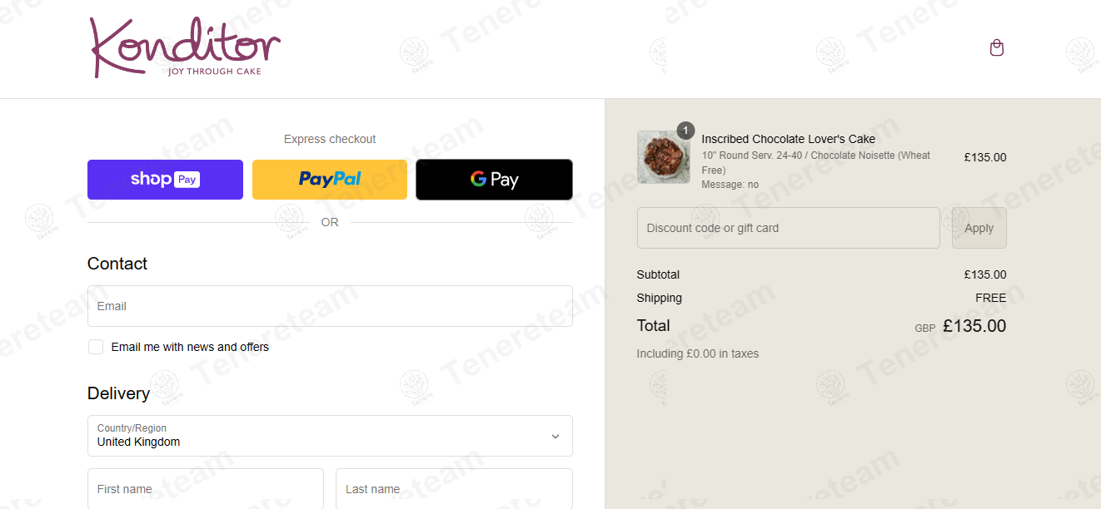
Task: Click the Contact section heading
Action: (x=117, y=264)
